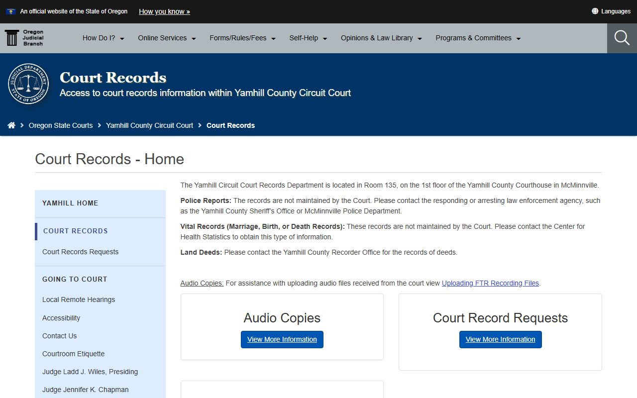Viewport: 637px width, 398px height.
Task: Click the underlined Audio Copies: label
Action: click(x=202, y=283)
